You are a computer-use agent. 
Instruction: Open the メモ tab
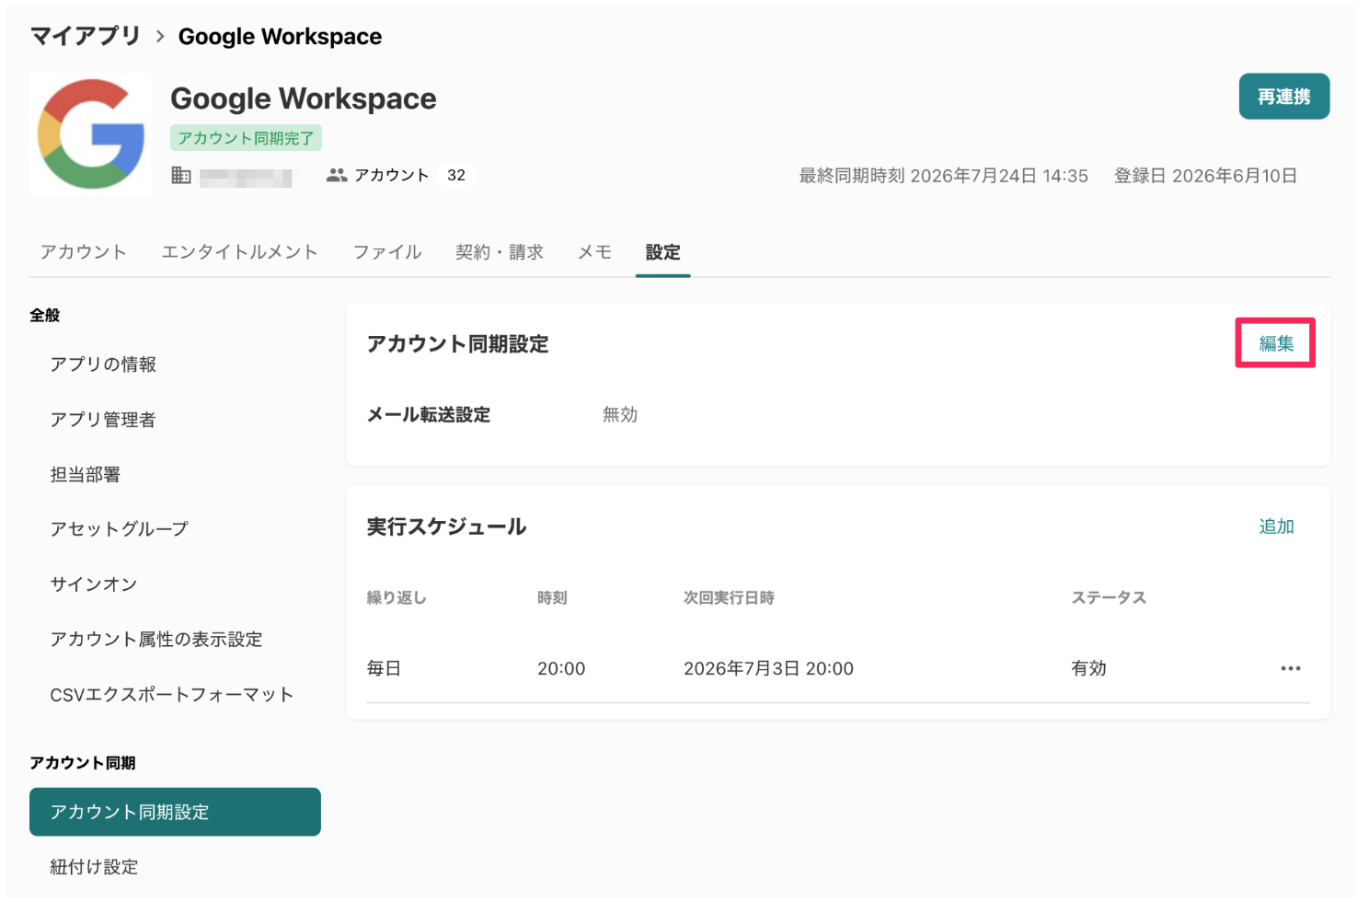point(594,252)
